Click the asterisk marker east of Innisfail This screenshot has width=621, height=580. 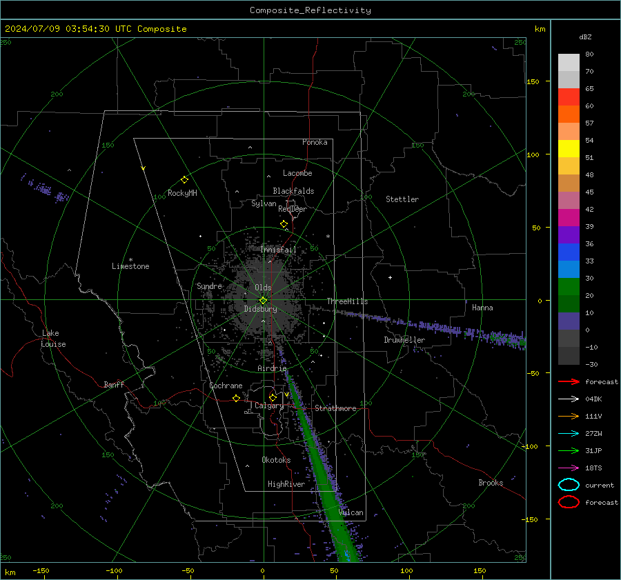pyautogui.click(x=328, y=237)
